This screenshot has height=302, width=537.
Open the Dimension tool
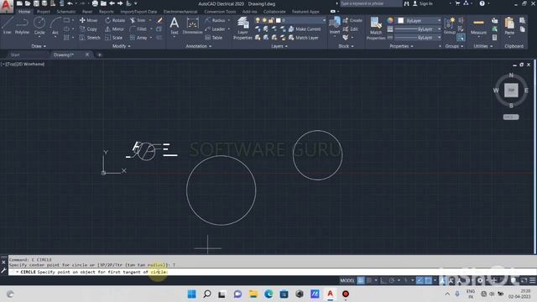[192, 26]
